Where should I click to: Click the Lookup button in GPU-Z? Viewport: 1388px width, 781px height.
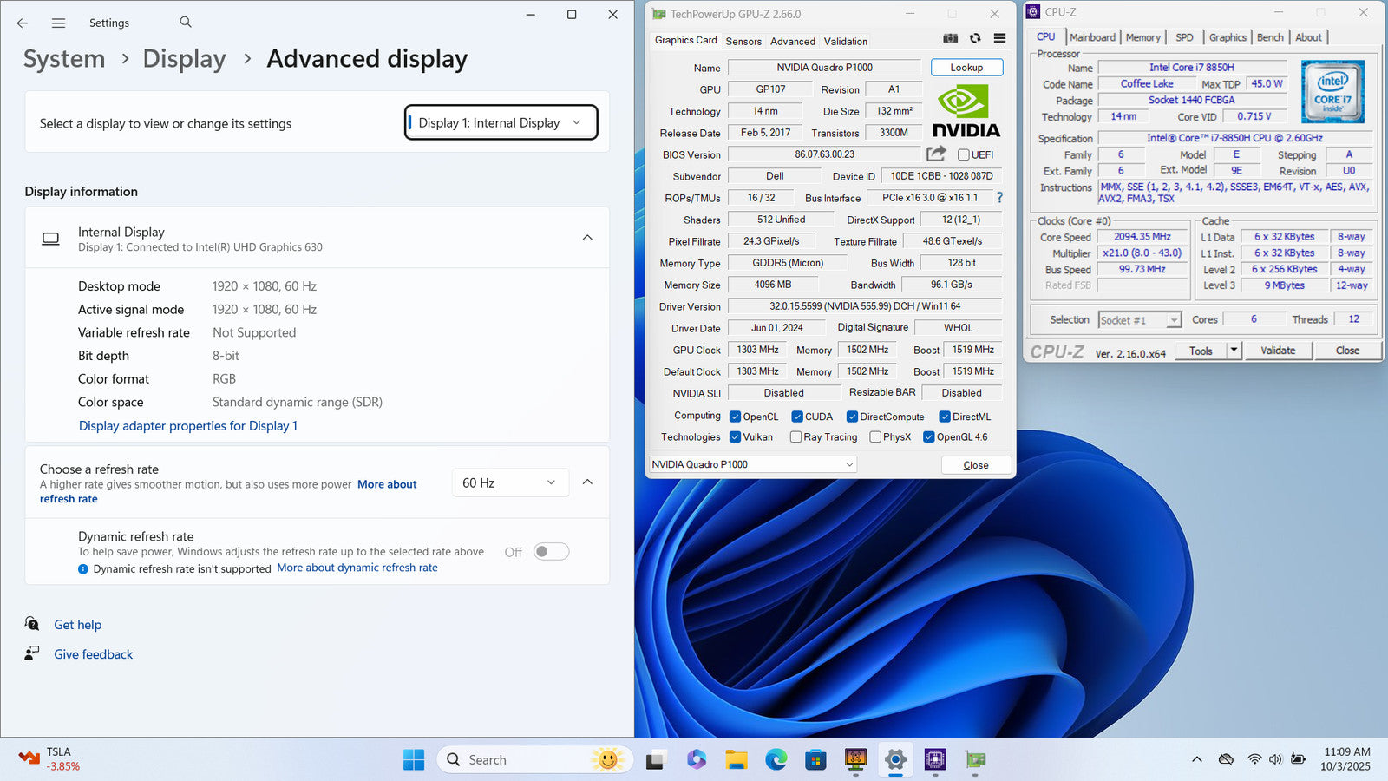pyautogui.click(x=966, y=68)
